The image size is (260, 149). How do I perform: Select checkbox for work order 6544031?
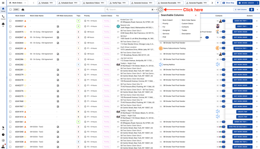click(10, 21)
